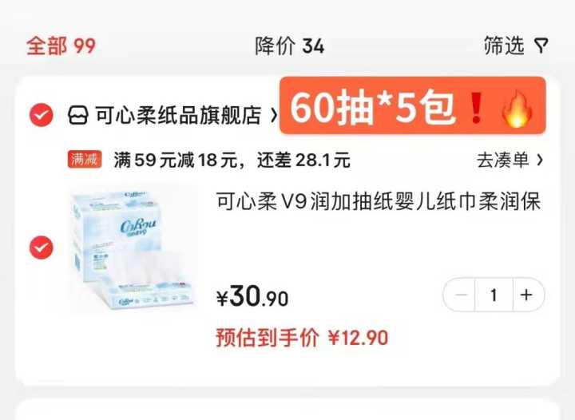575x420 pixels.
Task: Switch to the 全部 99 tab
Action: point(61,46)
